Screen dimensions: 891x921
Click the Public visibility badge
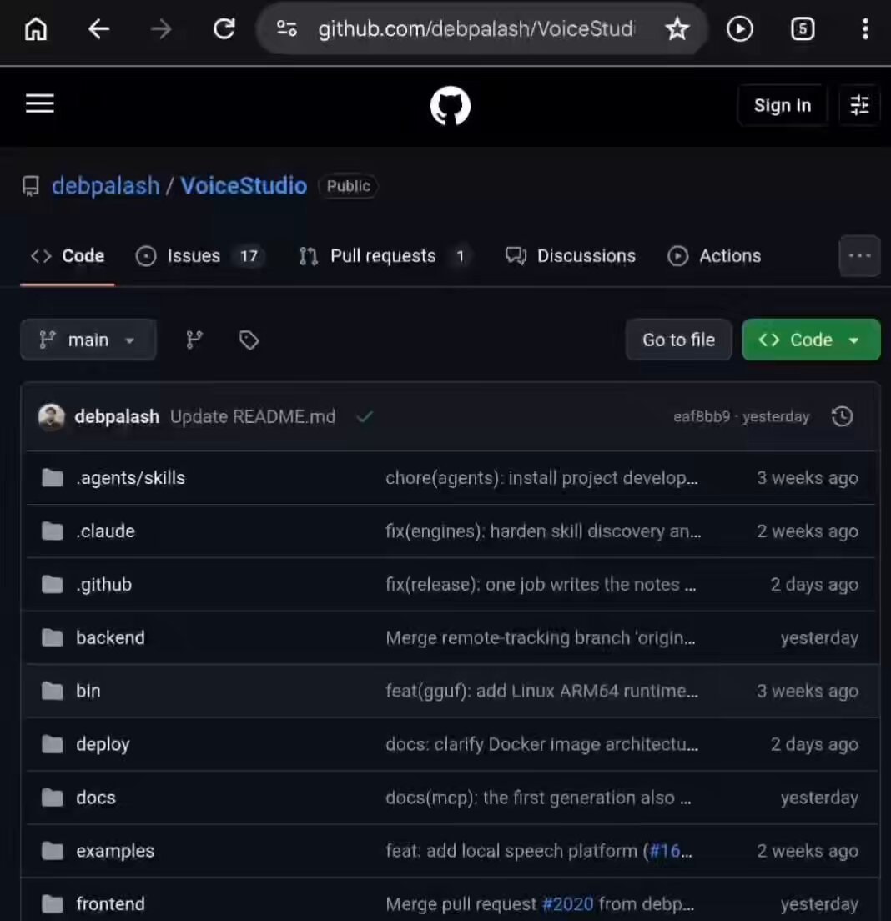click(x=348, y=186)
